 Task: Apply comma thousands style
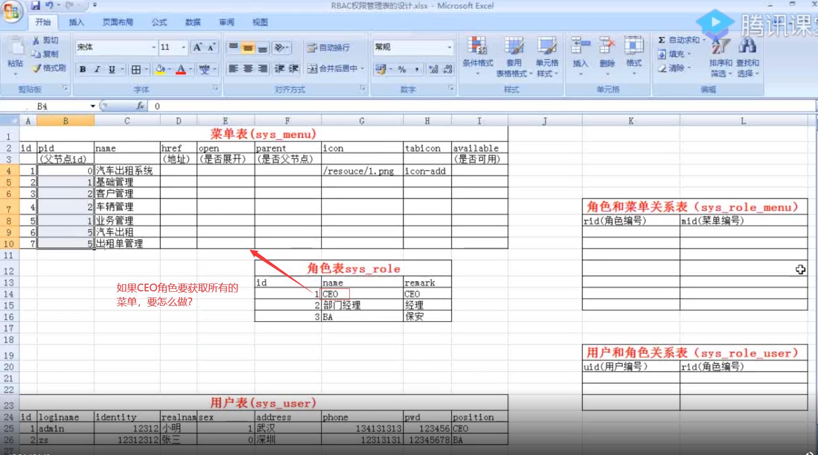417,70
